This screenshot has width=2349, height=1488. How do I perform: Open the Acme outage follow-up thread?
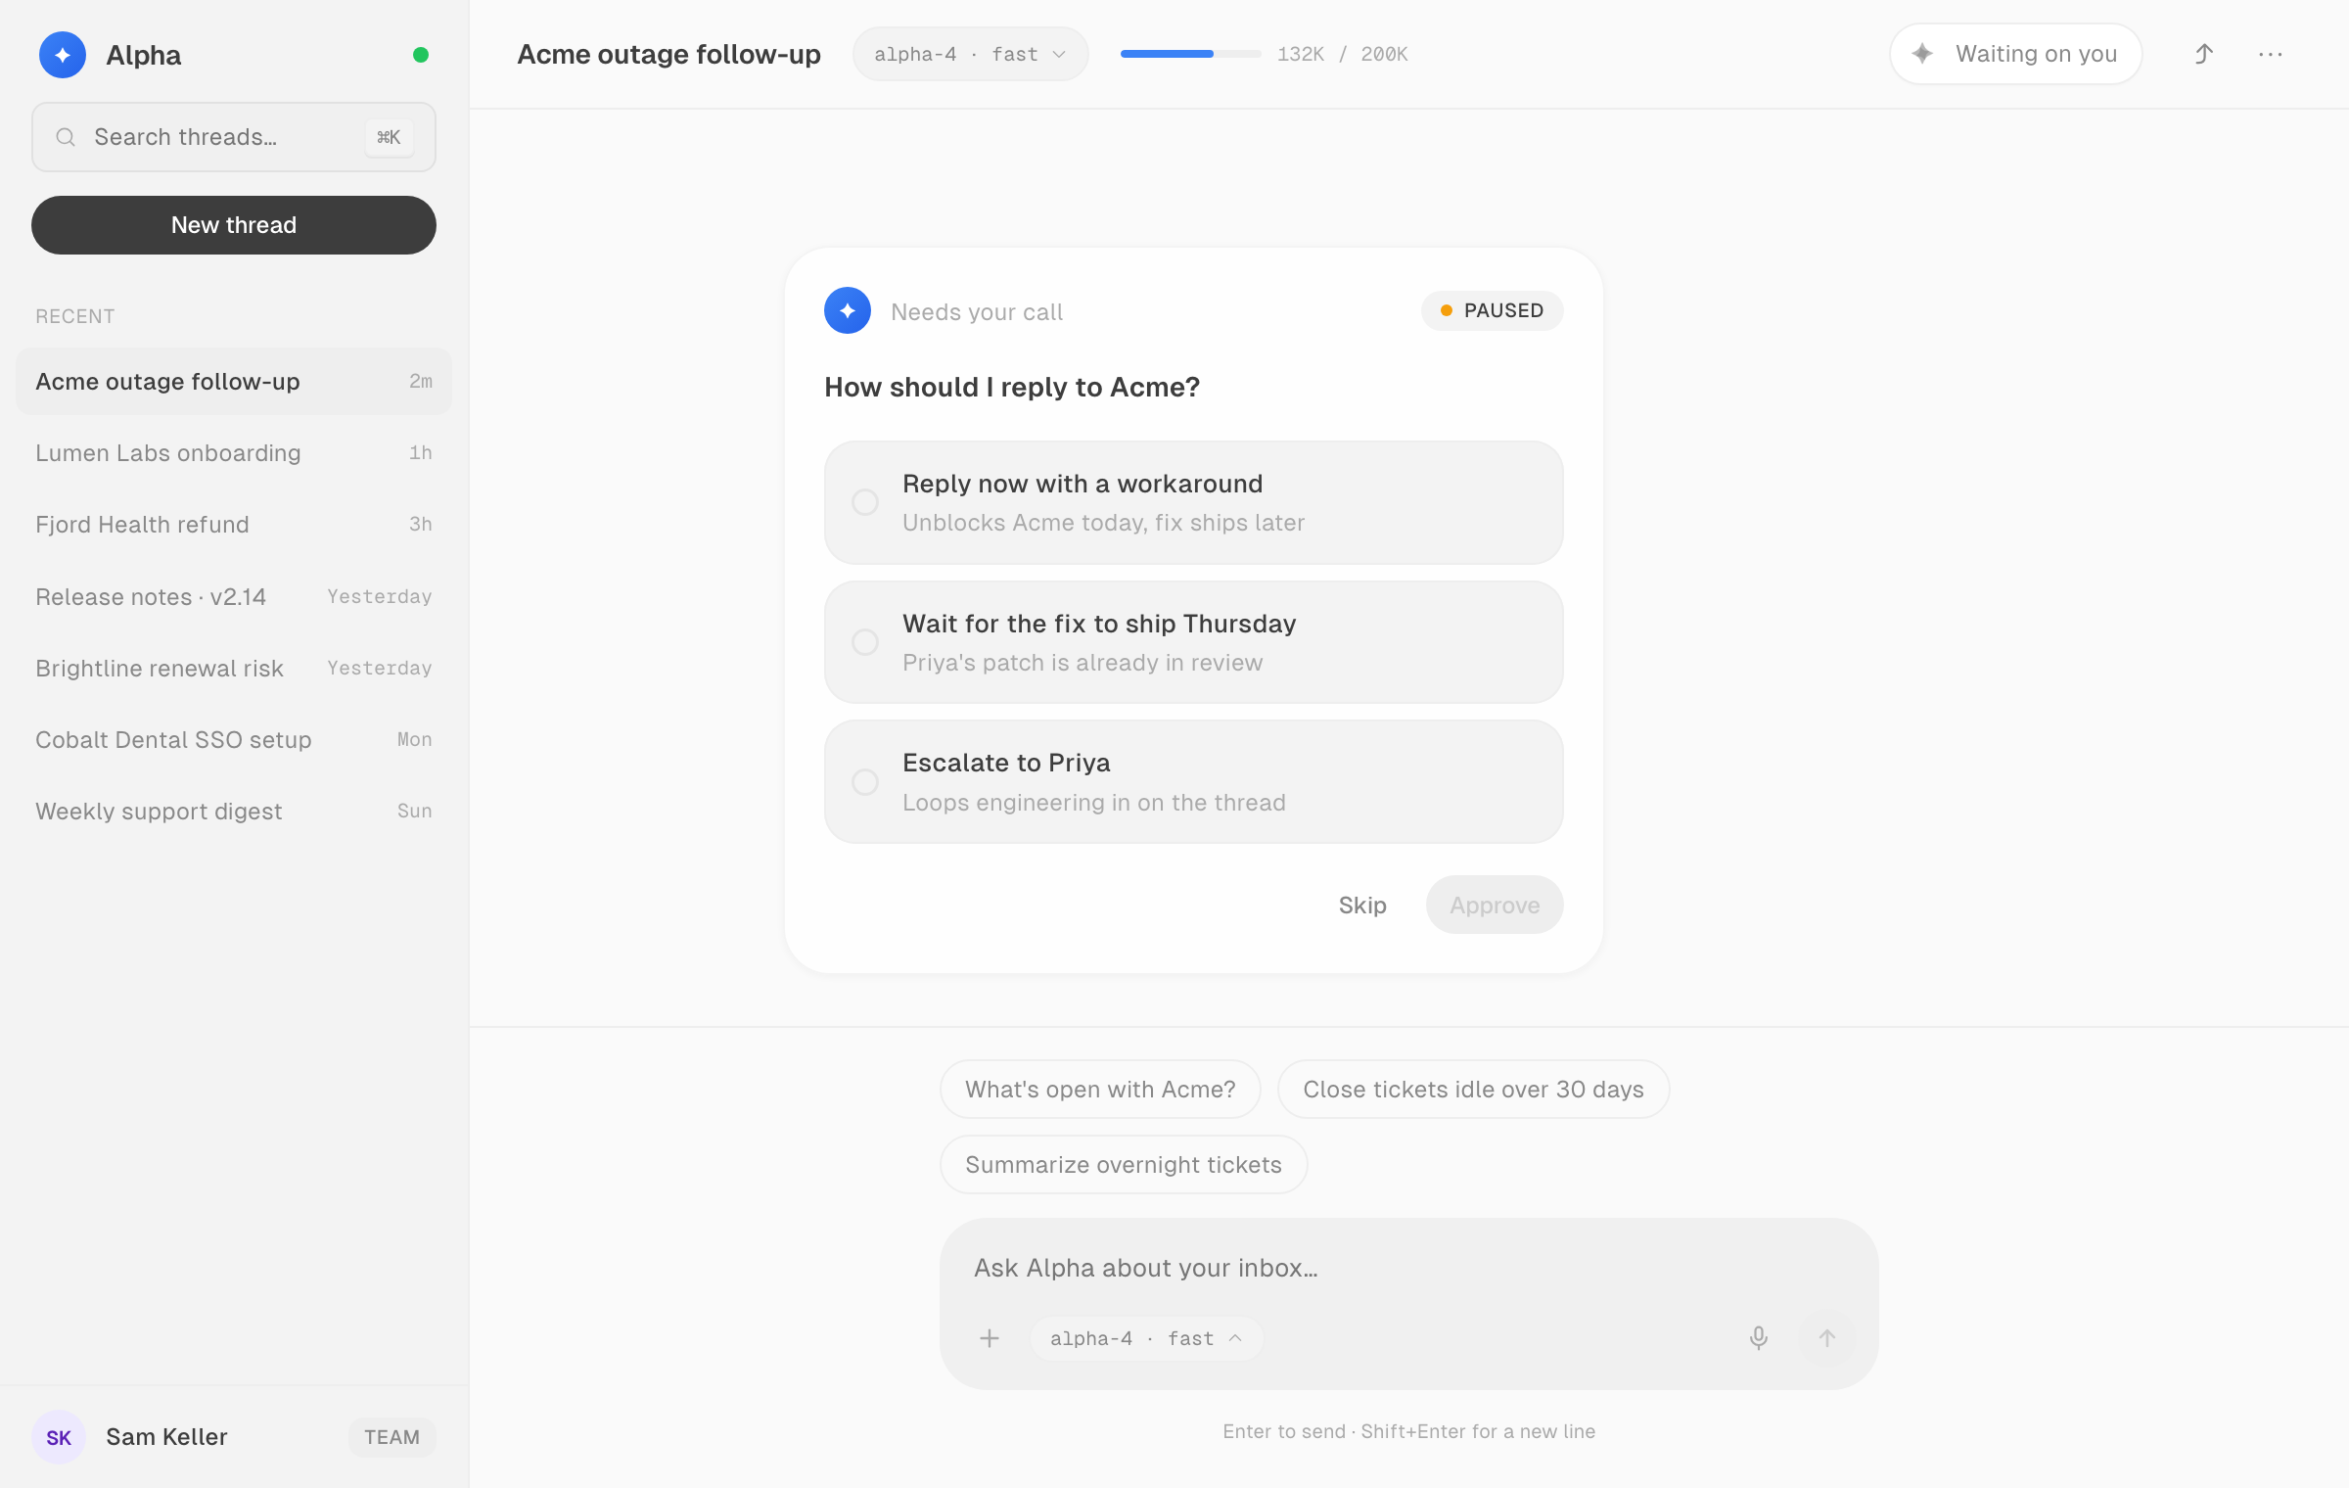click(234, 381)
